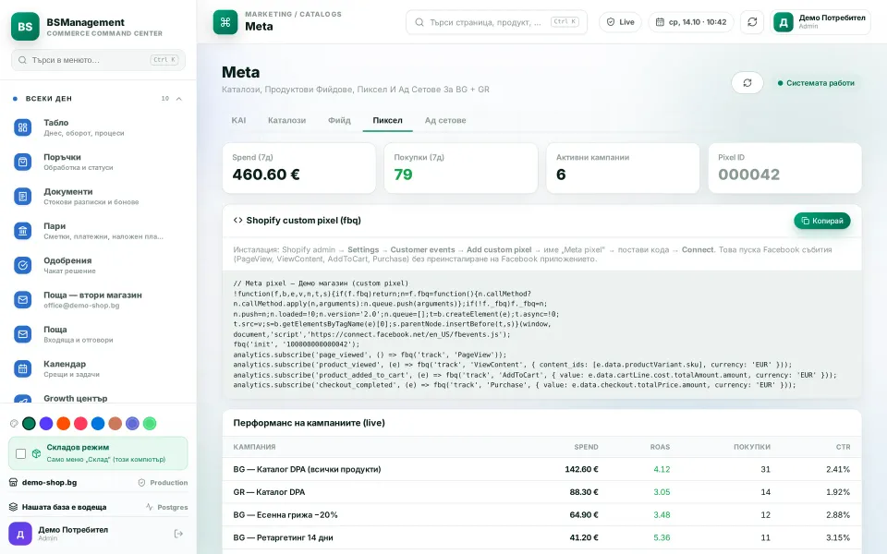This screenshot has height=554, width=887.
Task: Choose the bright blue theme swatch
Action: pos(98,424)
